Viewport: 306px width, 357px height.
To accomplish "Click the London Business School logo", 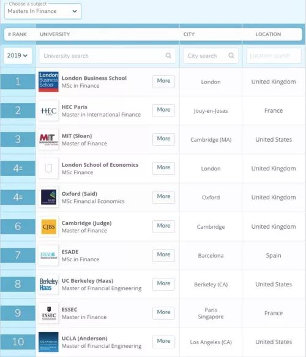I will point(48,82).
